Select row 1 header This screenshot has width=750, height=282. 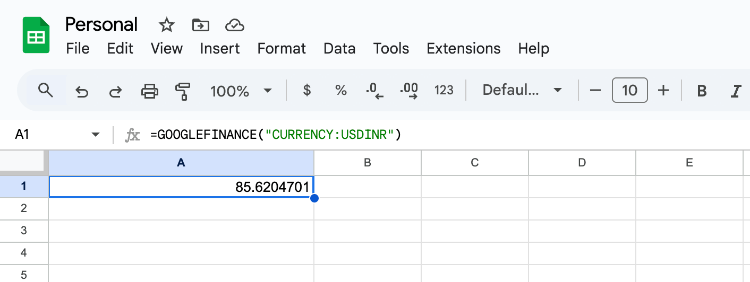point(24,187)
